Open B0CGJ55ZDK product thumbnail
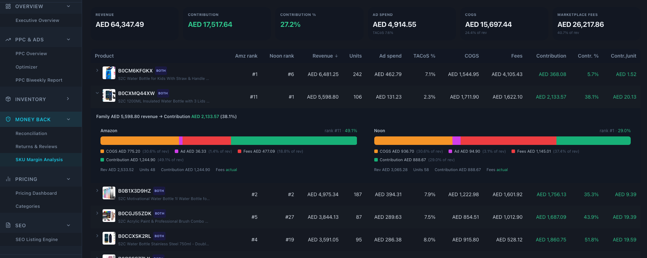This screenshot has width=647, height=258. click(x=109, y=216)
